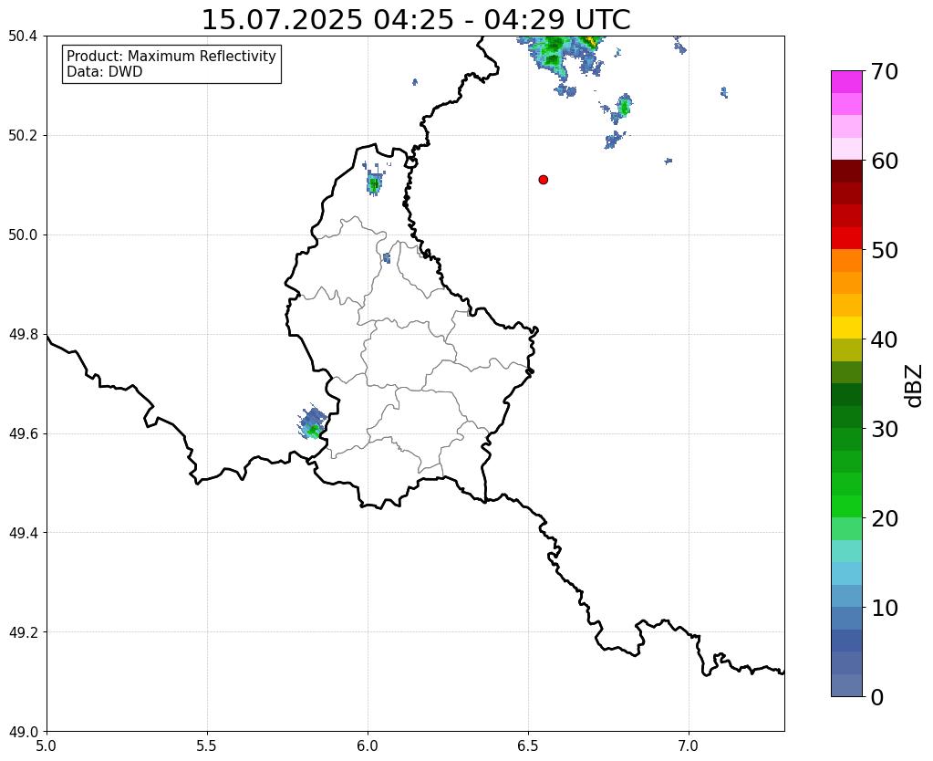Click the latitude tick label 49.2
Image resolution: width=933 pixels, height=761 pixels.
click(x=23, y=632)
